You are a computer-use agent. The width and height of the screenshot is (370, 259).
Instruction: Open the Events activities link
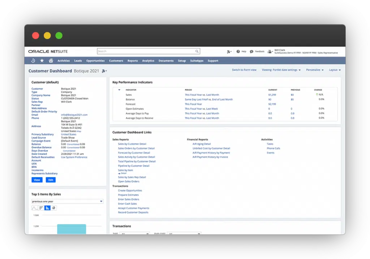click(271, 153)
